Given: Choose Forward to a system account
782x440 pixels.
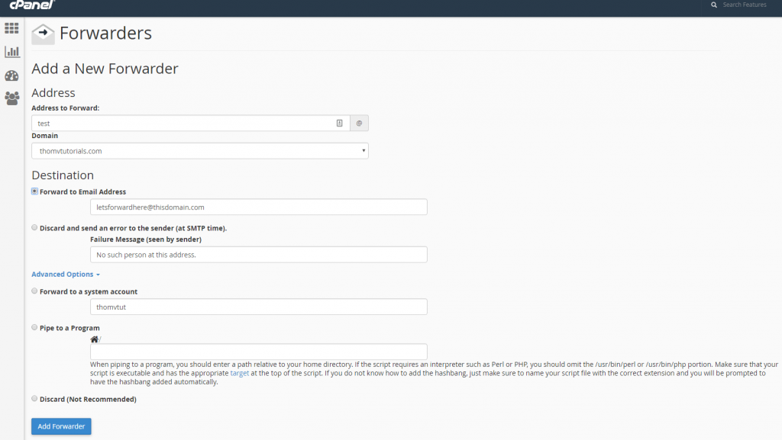Looking at the screenshot, I should point(34,291).
